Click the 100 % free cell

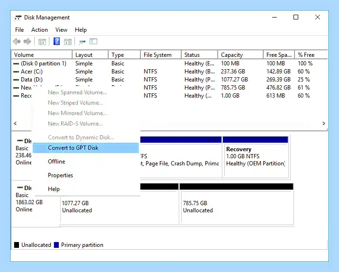pyautogui.click(x=305, y=63)
